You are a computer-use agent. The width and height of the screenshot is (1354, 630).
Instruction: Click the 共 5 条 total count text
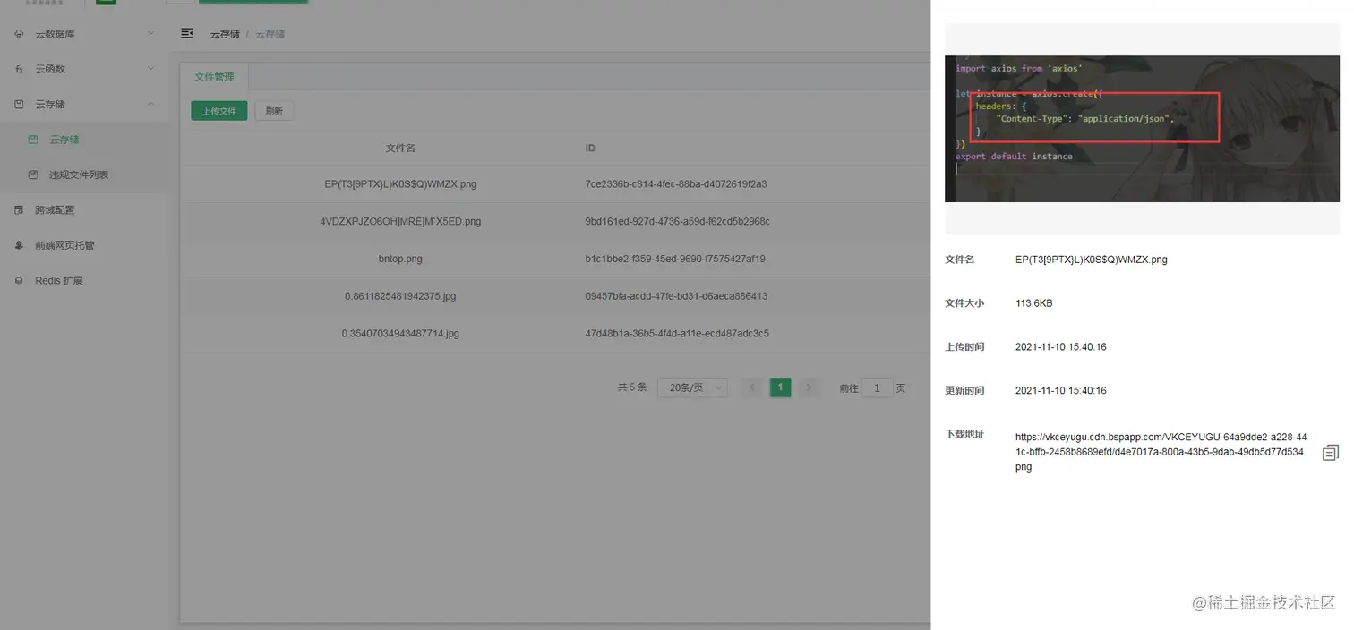tap(631, 387)
